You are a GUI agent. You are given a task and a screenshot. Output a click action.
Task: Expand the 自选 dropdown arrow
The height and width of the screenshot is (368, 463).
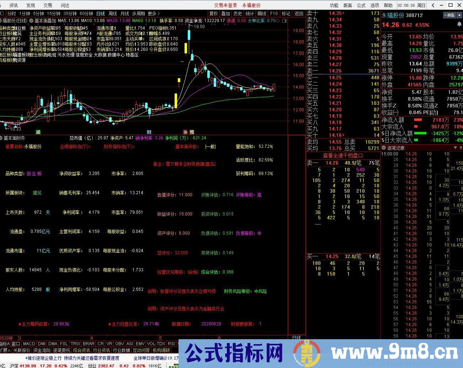click(x=460, y=15)
